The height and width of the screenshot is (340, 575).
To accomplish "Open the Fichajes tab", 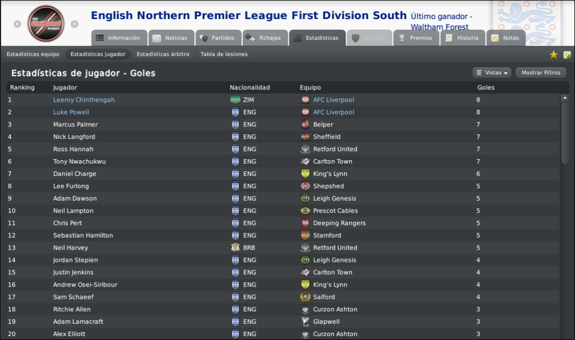I will point(265,38).
